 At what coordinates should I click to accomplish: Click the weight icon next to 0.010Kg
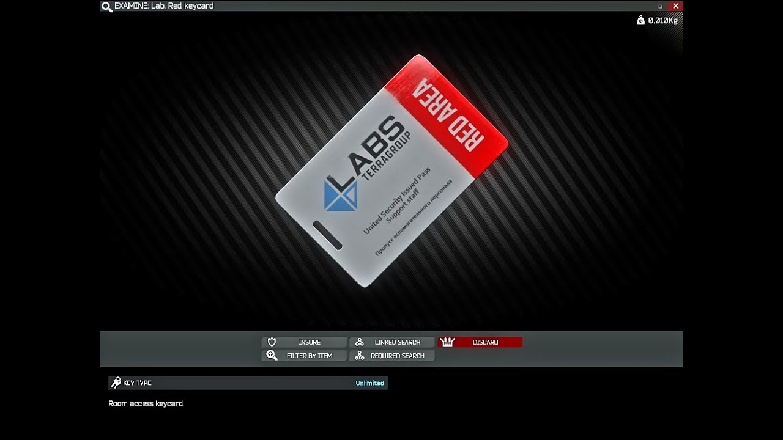(x=640, y=20)
